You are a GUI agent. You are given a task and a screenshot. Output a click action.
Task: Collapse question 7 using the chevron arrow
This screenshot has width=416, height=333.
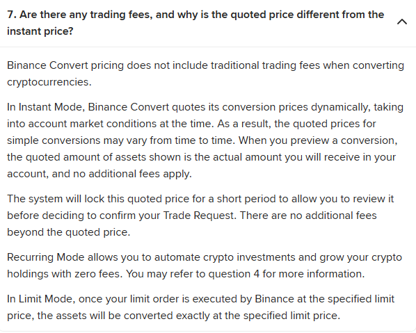[402, 22]
